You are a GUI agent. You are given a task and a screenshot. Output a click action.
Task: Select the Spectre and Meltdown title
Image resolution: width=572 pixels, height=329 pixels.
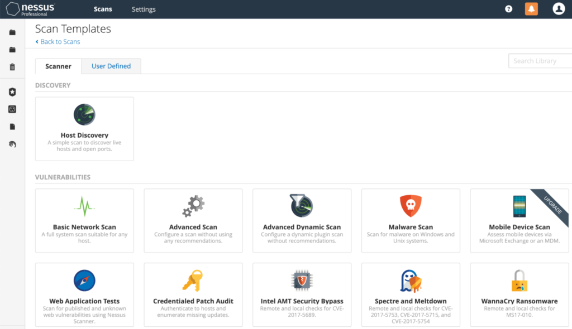411,301
